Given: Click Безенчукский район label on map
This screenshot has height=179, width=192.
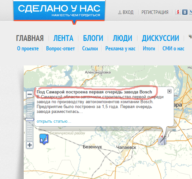Looking at the screenshot, I should [x=67, y=133].
